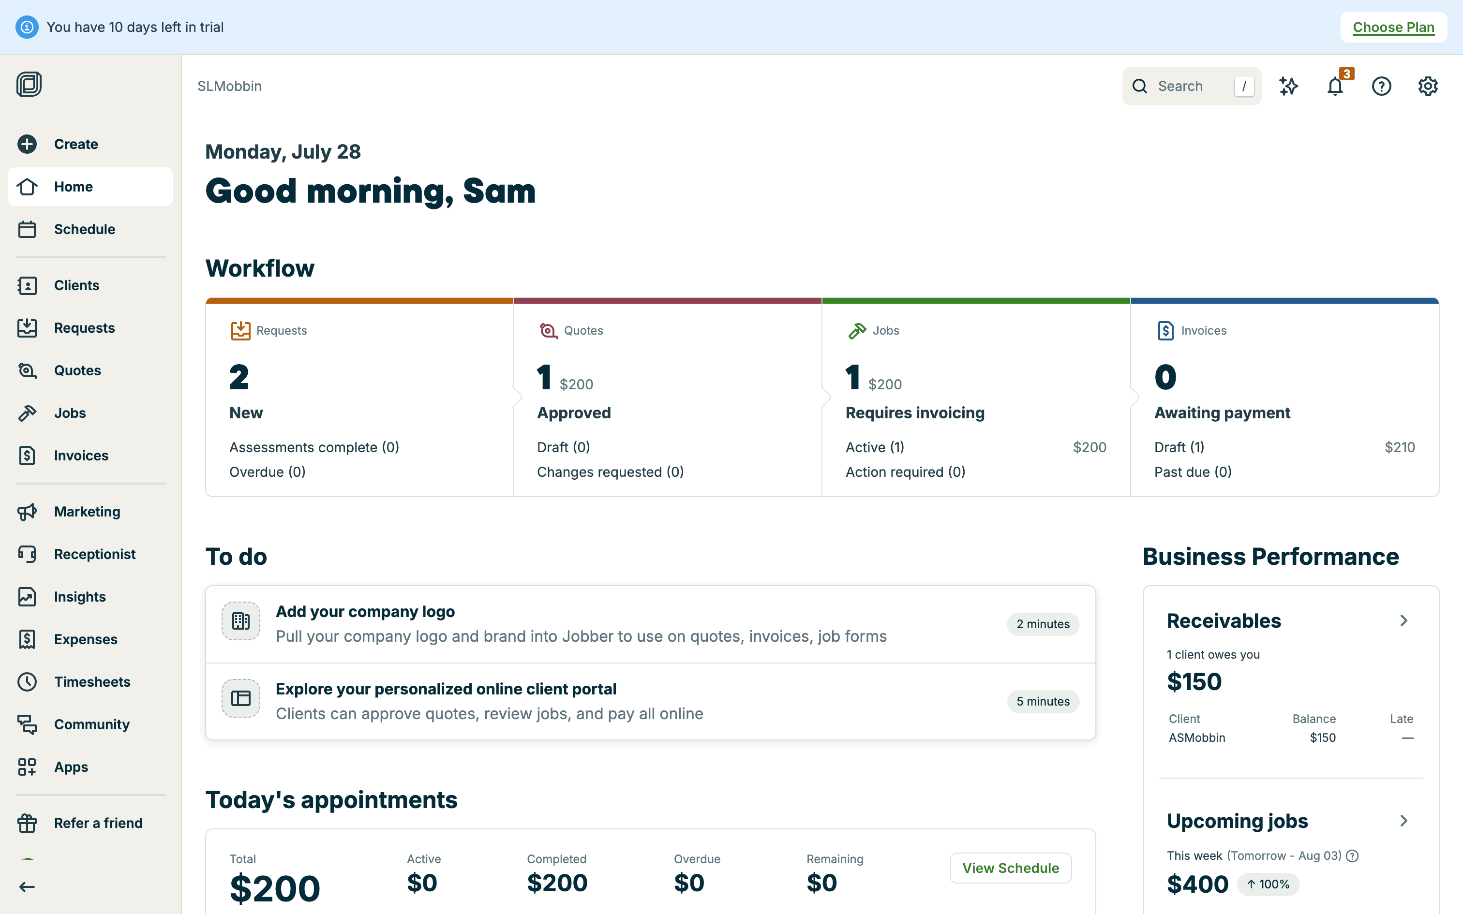1463x914 pixels.
Task: Open the Marketing megaphone icon
Action: pos(27,512)
